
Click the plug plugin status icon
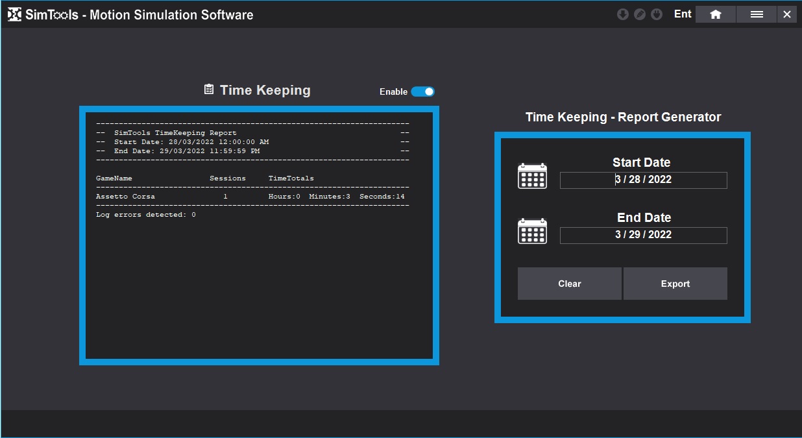(656, 14)
